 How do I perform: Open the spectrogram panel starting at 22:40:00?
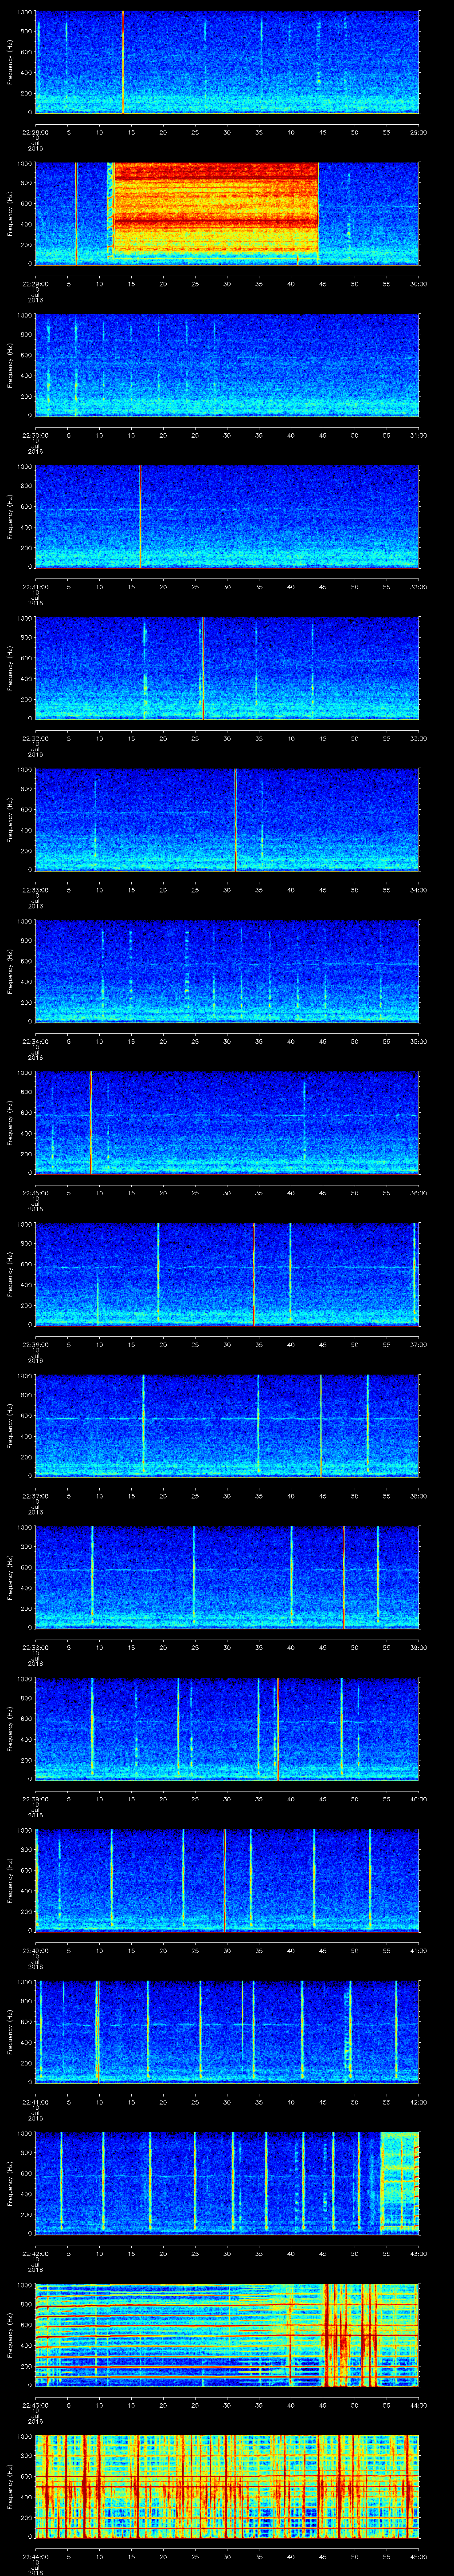[227, 1882]
